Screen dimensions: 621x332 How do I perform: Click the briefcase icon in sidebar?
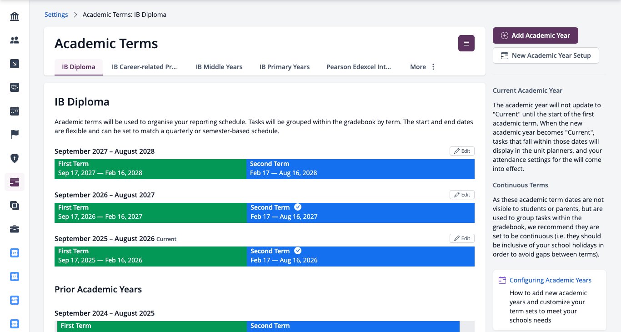pyautogui.click(x=15, y=229)
